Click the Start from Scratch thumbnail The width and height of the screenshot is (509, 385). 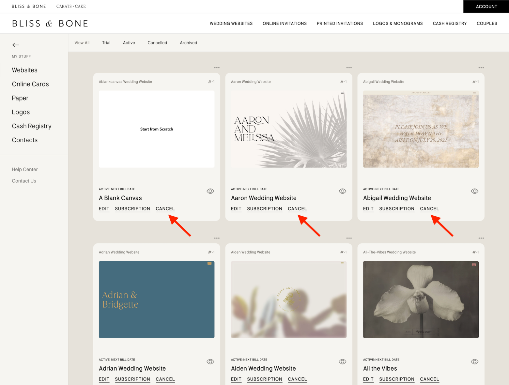(157, 129)
